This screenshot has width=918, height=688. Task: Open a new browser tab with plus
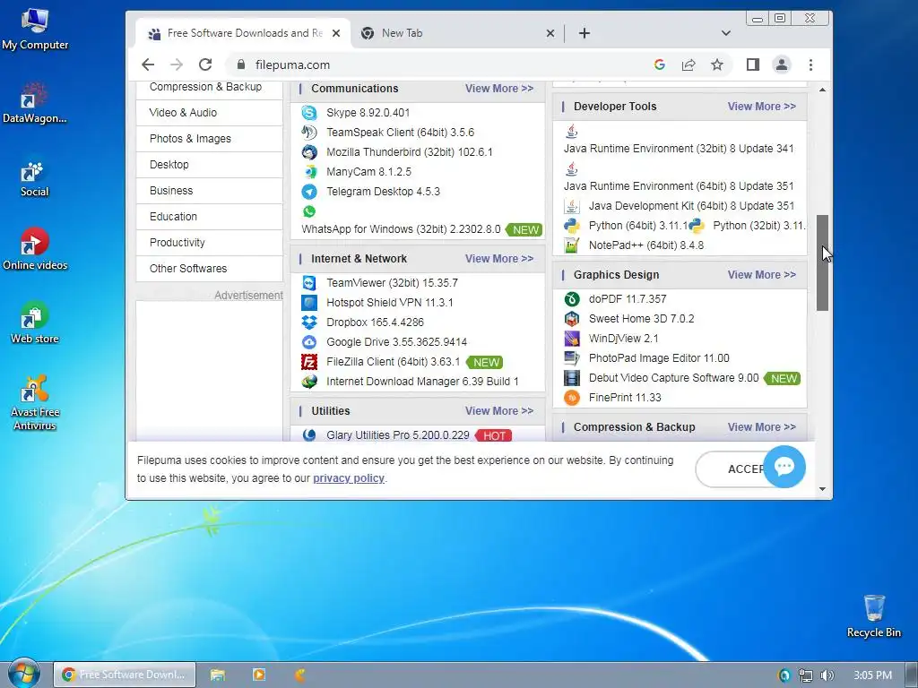pos(585,33)
